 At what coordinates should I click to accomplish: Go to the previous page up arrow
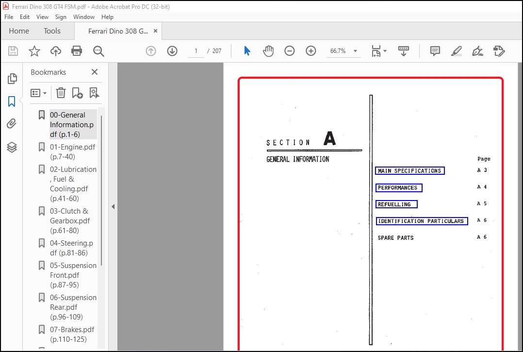pos(151,51)
